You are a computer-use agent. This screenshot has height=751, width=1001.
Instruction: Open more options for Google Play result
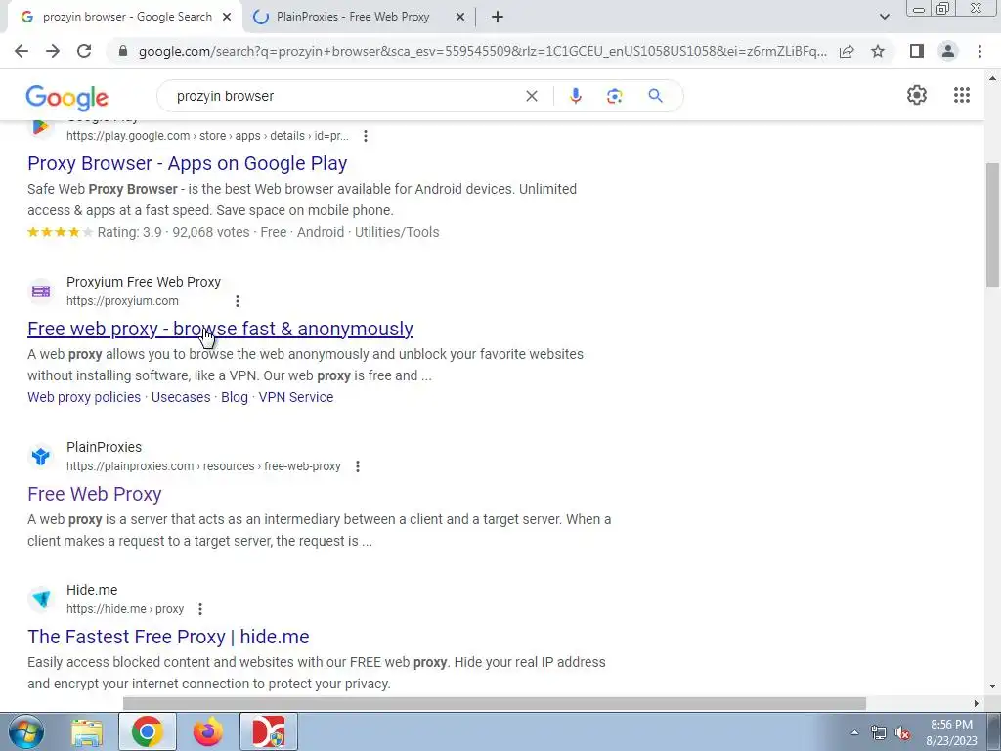coord(366,135)
